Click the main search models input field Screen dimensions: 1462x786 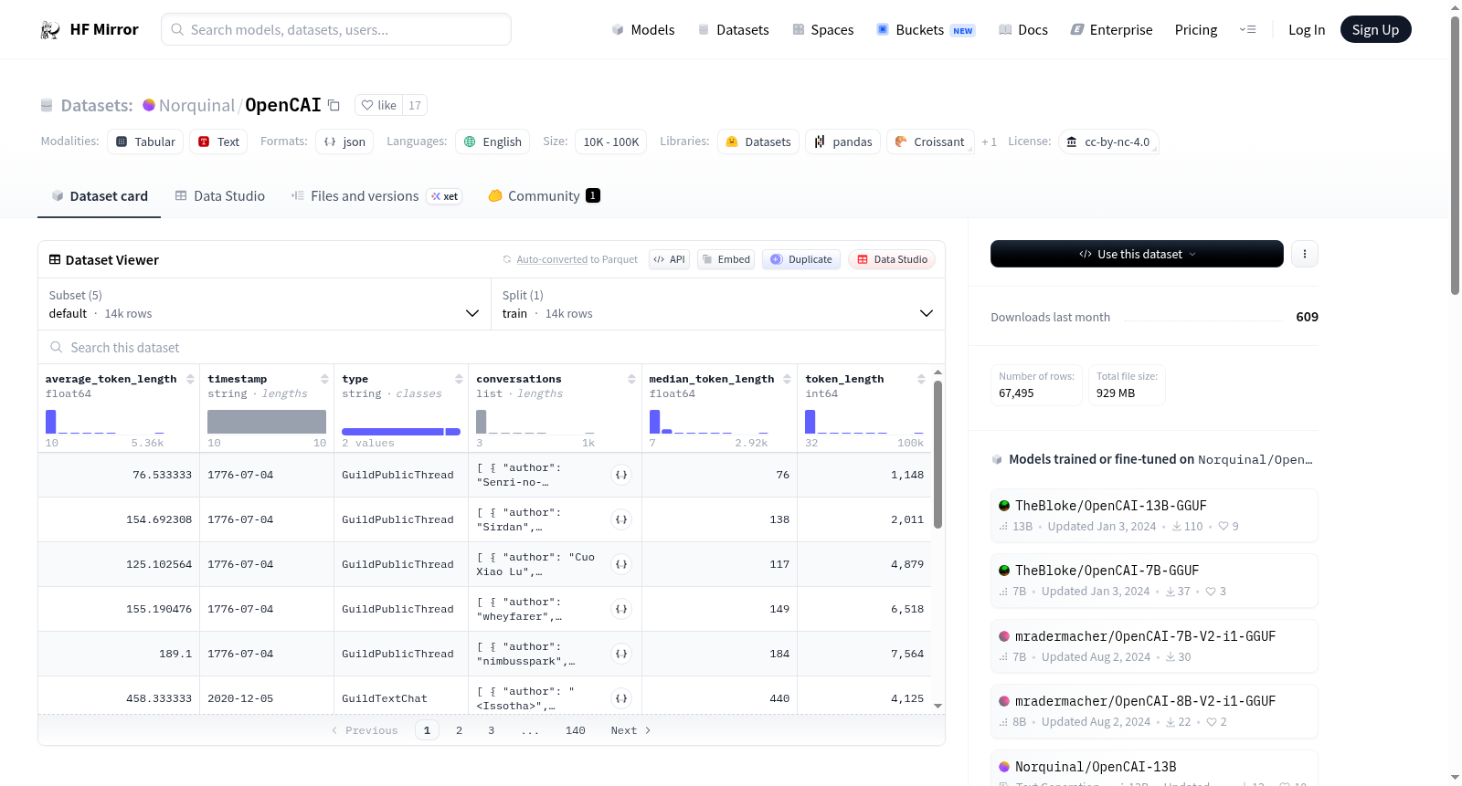[336, 29]
